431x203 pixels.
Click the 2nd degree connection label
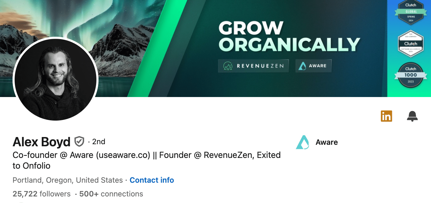click(97, 142)
